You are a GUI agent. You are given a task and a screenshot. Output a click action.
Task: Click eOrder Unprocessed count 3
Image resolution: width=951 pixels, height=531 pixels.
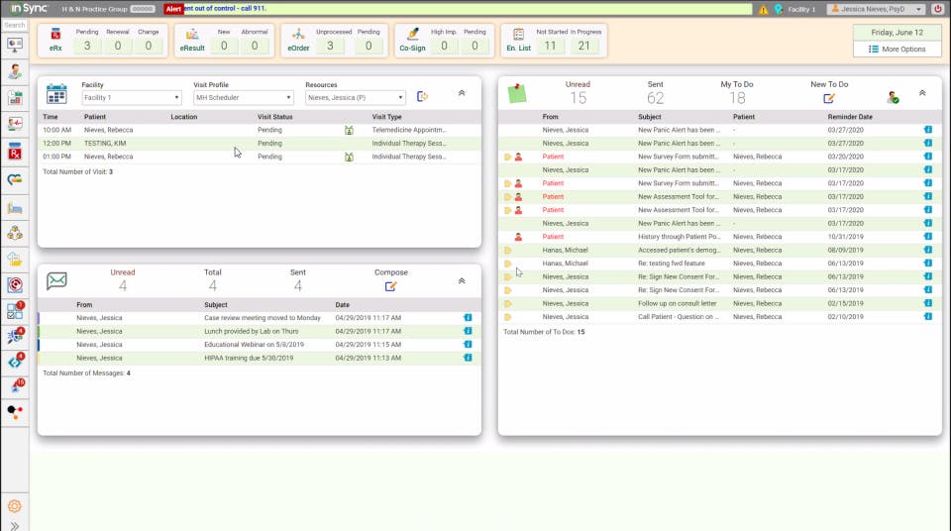pos(330,46)
